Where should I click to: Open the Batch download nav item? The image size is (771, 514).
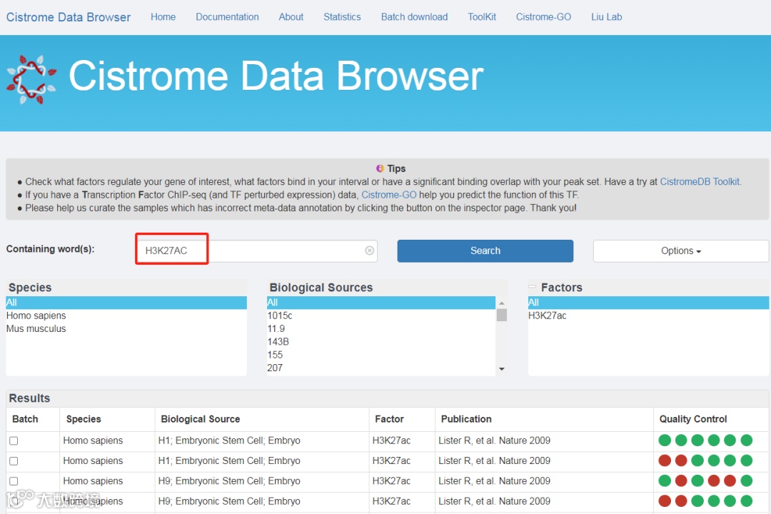415,16
